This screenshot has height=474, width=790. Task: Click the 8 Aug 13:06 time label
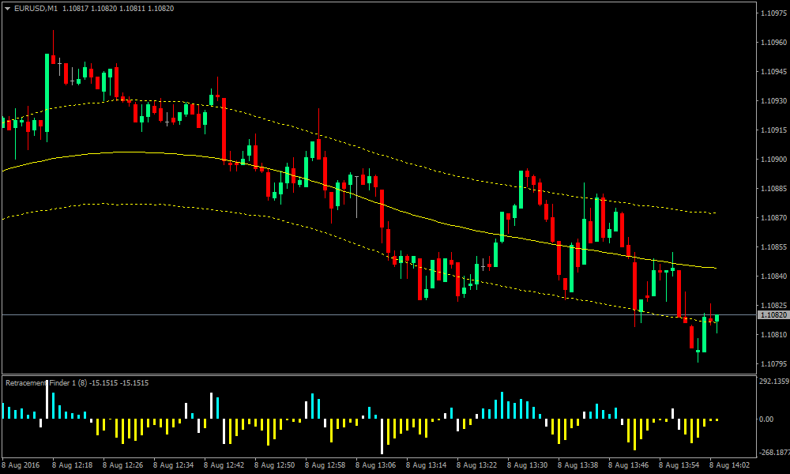tap(374, 464)
